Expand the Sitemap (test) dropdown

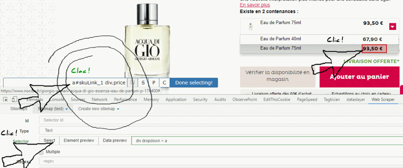point(53,109)
